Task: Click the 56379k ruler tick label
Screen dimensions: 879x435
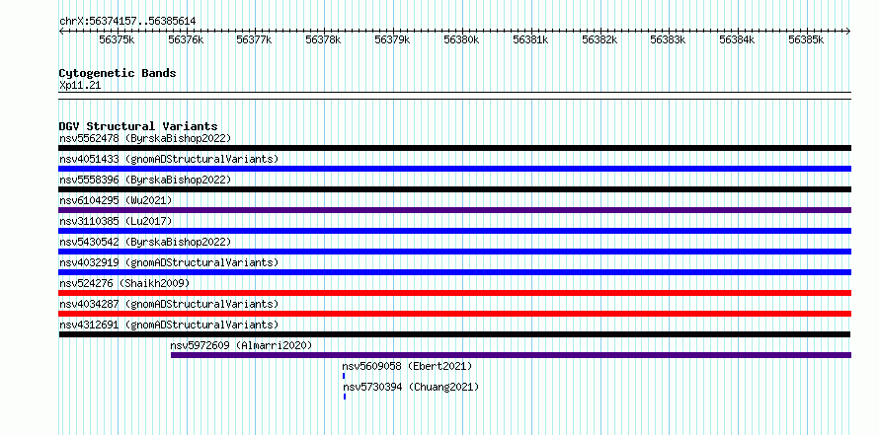Action: coord(392,39)
